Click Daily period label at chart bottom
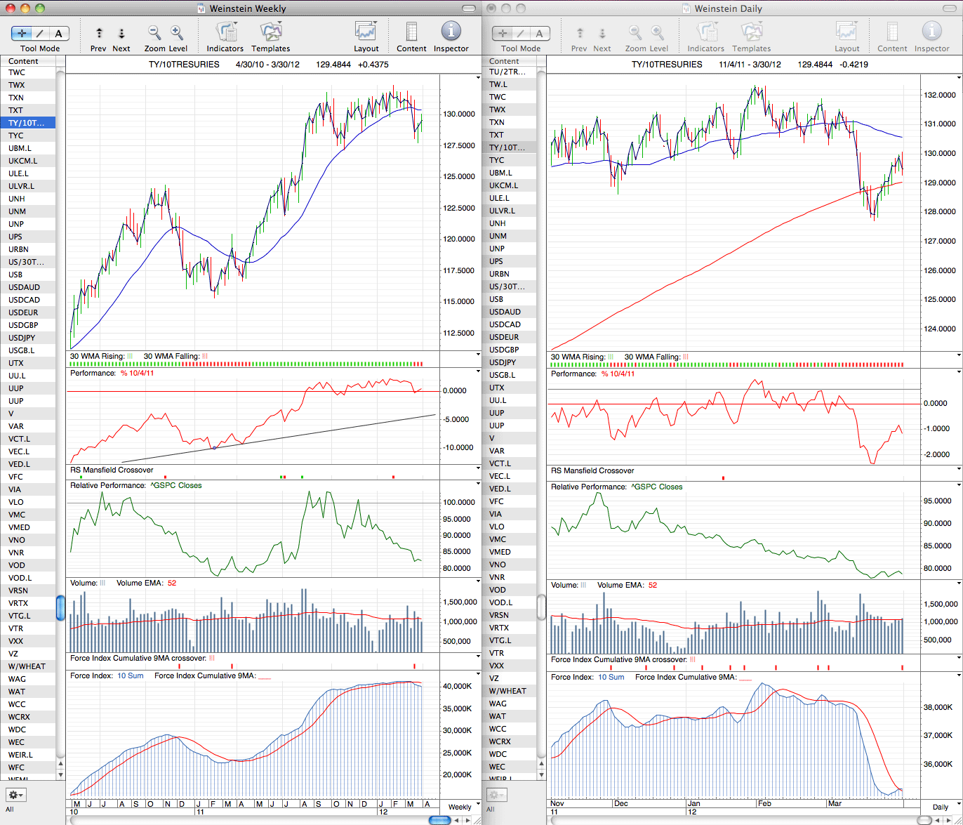 (941, 807)
